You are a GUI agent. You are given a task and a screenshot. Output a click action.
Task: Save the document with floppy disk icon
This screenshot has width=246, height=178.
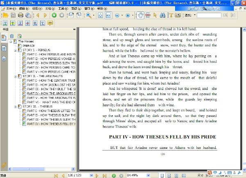pos(13,15)
